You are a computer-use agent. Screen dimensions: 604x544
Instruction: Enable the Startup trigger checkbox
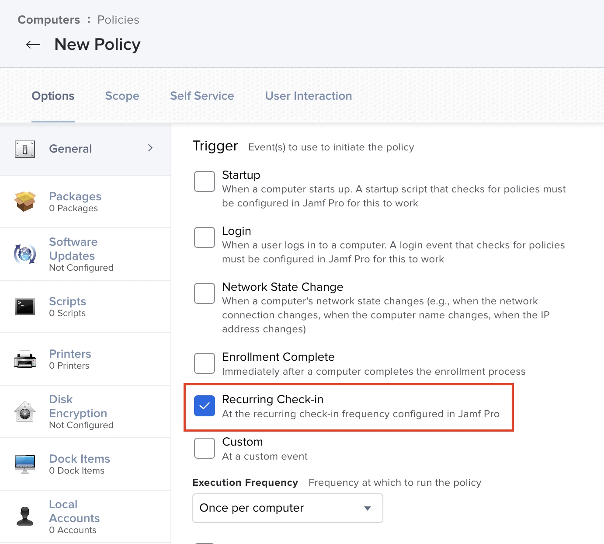tap(205, 181)
